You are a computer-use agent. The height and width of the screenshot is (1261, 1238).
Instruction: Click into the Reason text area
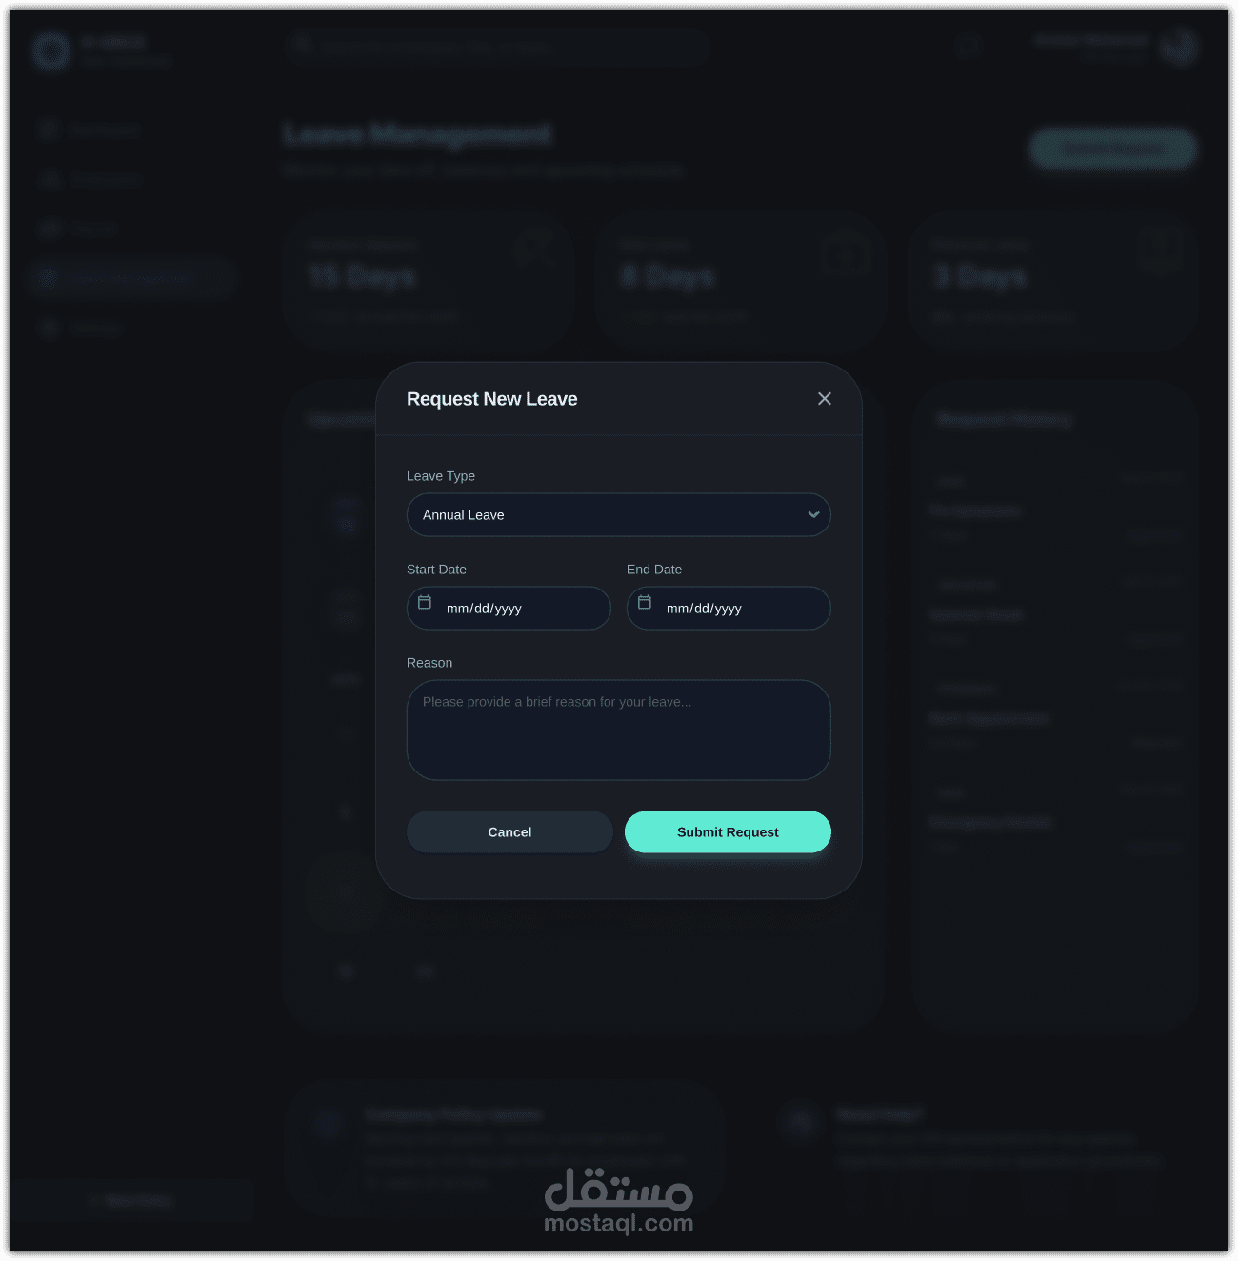619,731
